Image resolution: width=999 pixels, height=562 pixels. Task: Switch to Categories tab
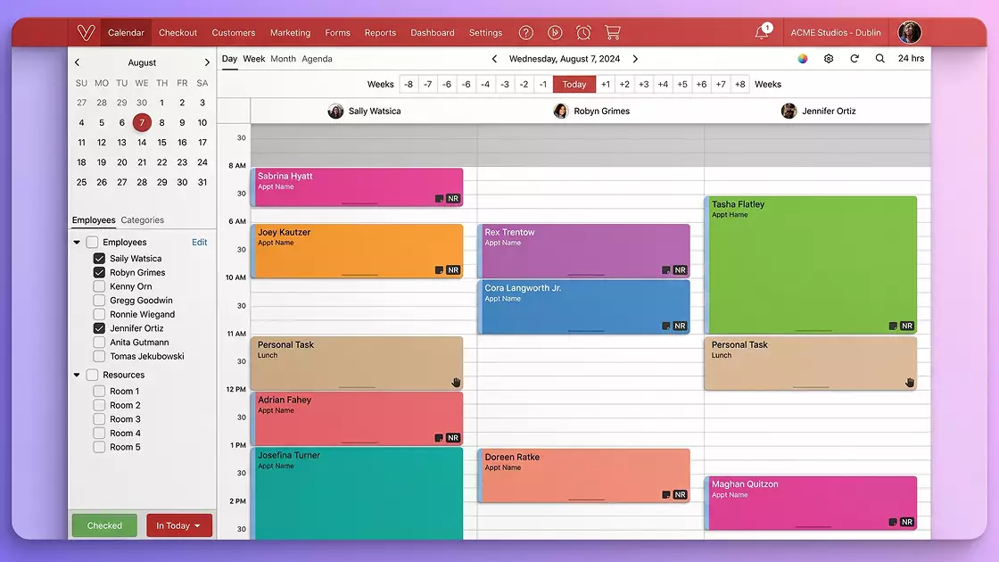[x=142, y=219]
